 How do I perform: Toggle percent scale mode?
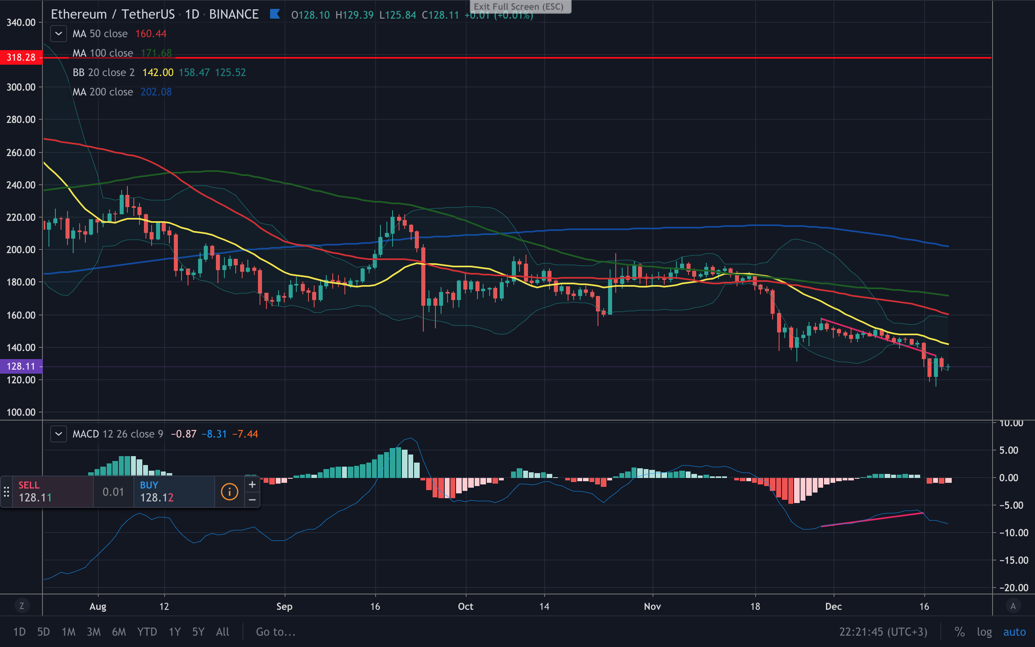point(959,632)
